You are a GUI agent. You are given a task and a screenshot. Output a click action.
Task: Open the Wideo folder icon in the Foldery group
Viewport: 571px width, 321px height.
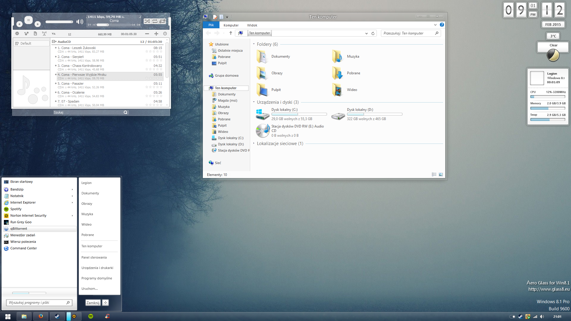(338, 90)
